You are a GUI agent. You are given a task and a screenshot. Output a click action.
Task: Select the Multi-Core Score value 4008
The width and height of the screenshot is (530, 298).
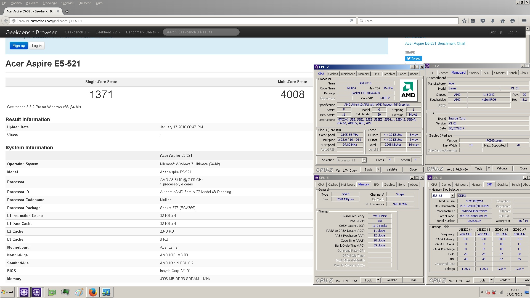coord(292,95)
